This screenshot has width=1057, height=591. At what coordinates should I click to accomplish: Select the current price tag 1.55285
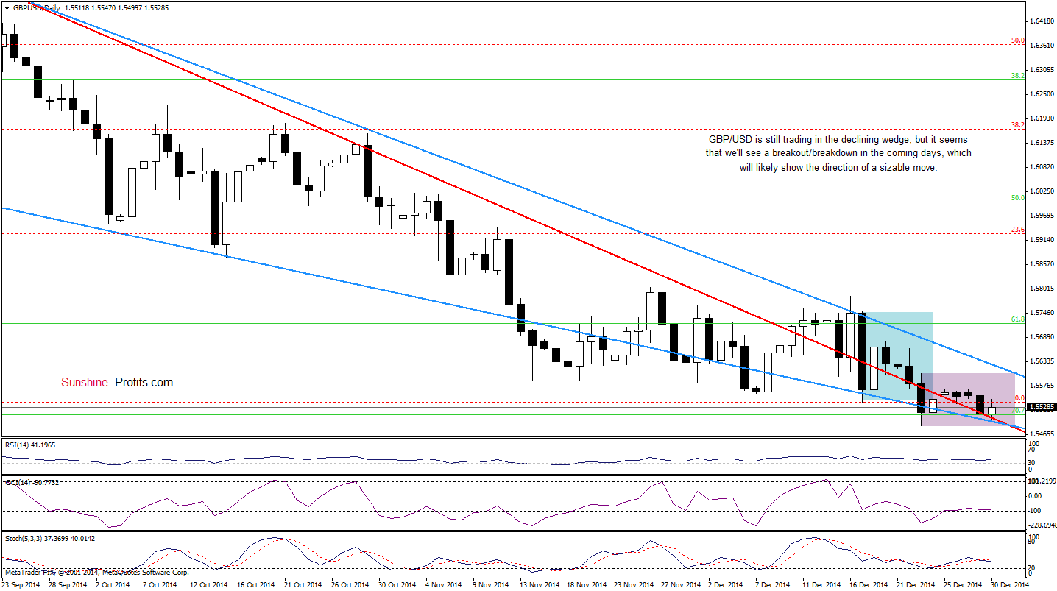(1042, 406)
